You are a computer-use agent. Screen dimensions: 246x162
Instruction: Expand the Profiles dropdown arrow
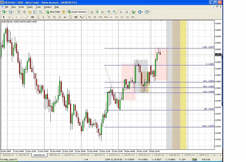[13, 12]
